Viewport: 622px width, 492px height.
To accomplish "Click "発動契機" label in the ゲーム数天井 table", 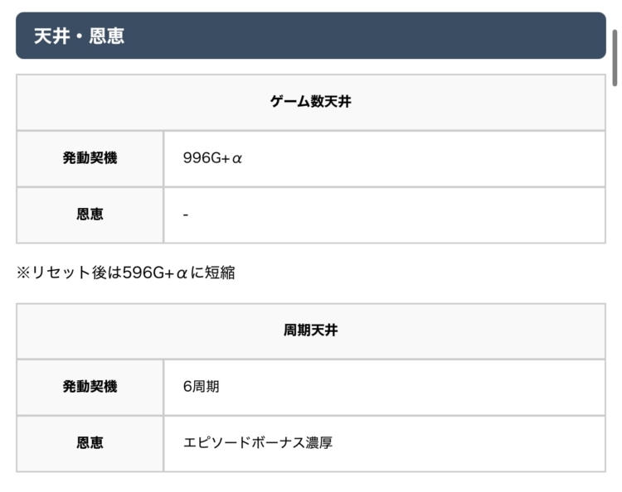I will tap(90, 158).
